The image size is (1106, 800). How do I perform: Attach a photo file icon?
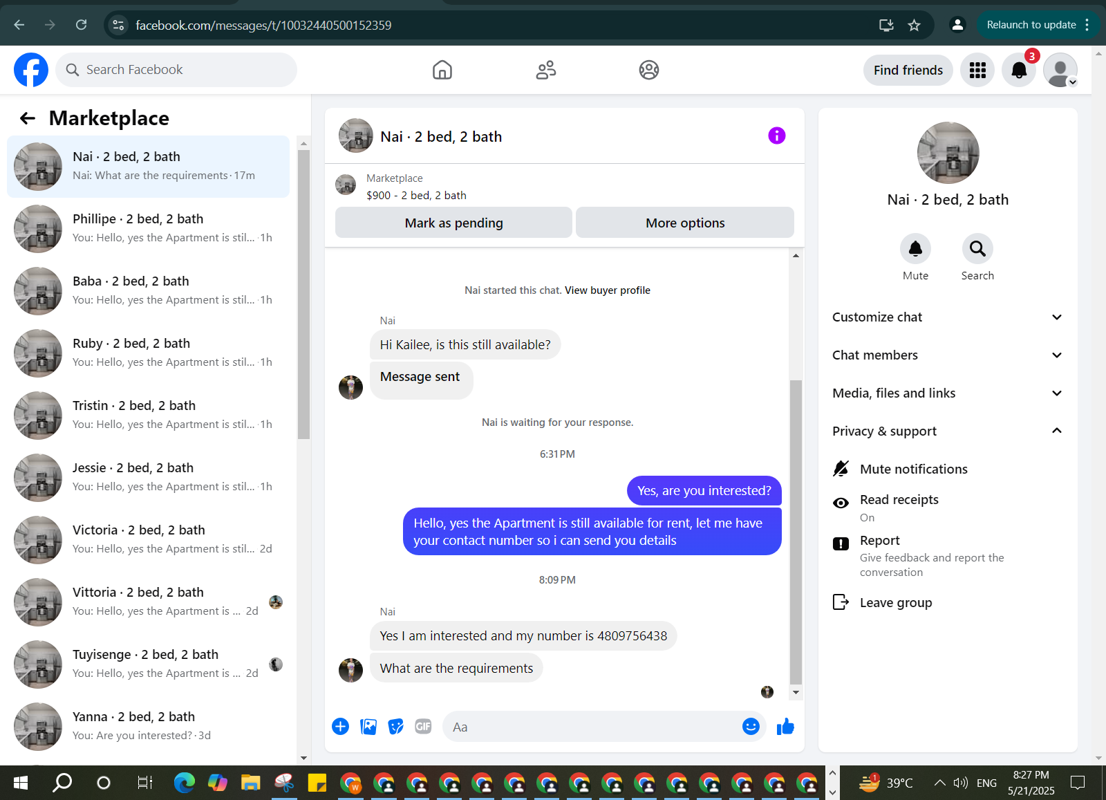point(368,726)
